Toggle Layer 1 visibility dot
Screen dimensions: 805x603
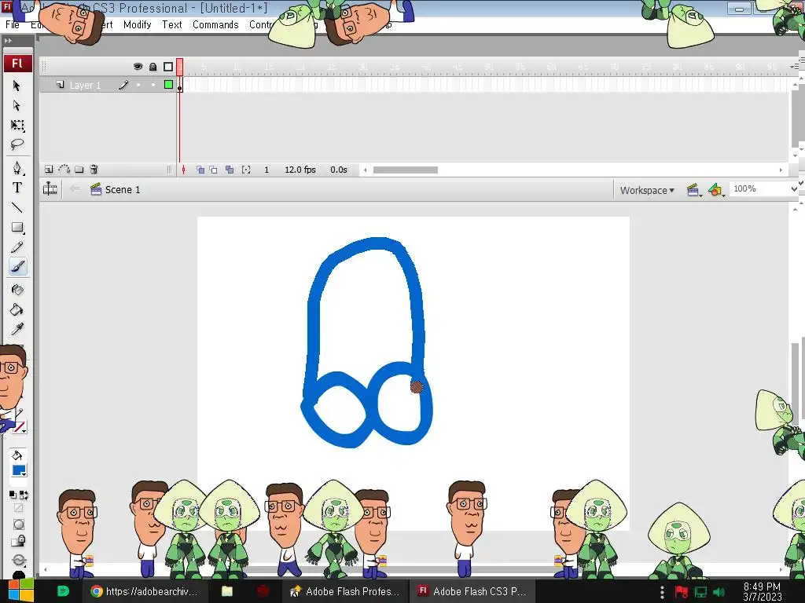(138, 85)
